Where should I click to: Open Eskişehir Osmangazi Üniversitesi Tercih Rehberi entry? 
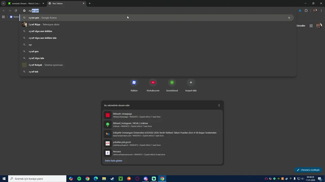point(162,134)
